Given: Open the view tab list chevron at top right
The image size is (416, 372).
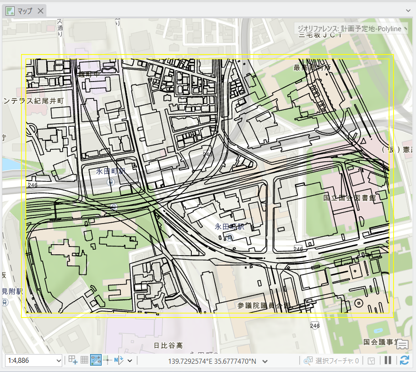Looking at the screenshot, I should (408, 10).
